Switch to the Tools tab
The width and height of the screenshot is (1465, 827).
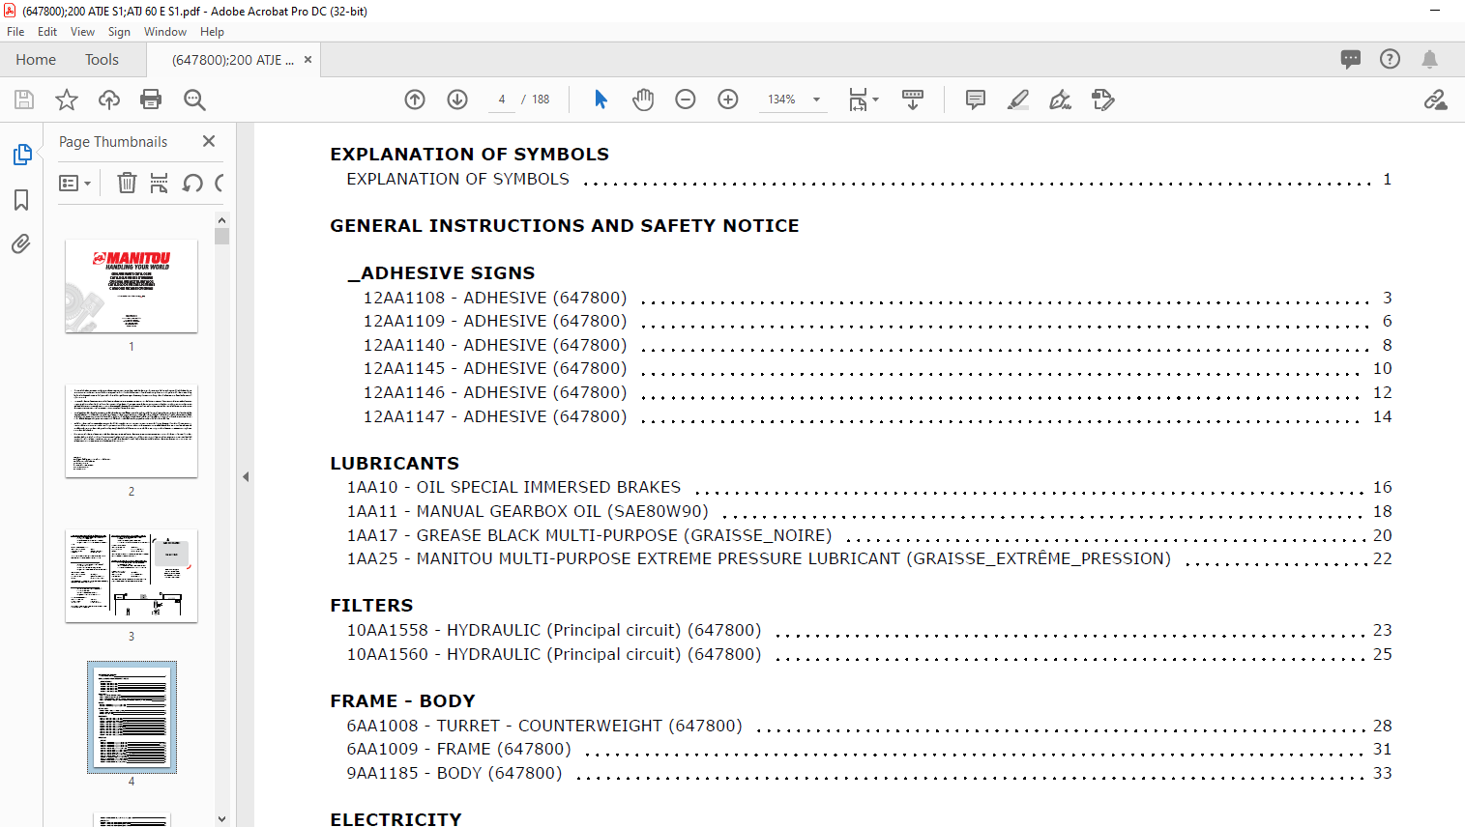102,60
